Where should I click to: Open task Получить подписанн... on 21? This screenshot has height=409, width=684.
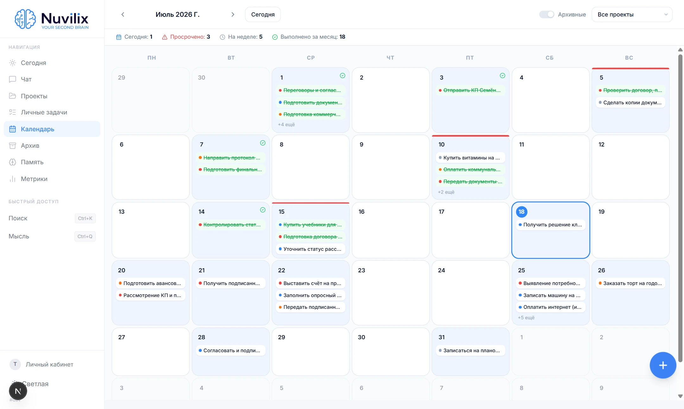click(231, 283)
